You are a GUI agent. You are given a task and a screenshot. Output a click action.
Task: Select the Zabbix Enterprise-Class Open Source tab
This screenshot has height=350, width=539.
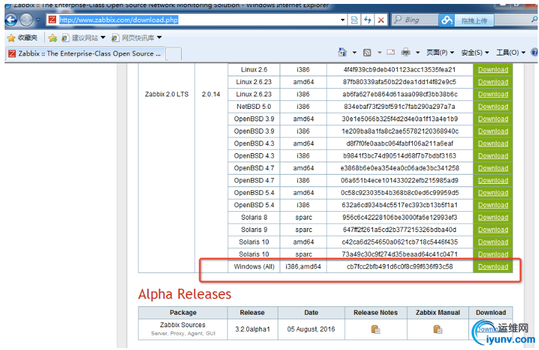[x=85, y=53]
